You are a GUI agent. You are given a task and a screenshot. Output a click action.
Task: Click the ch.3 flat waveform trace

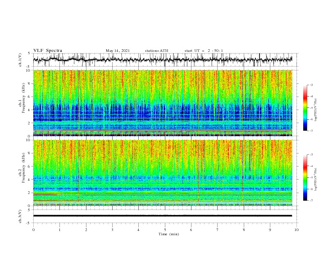pos(162,216)
